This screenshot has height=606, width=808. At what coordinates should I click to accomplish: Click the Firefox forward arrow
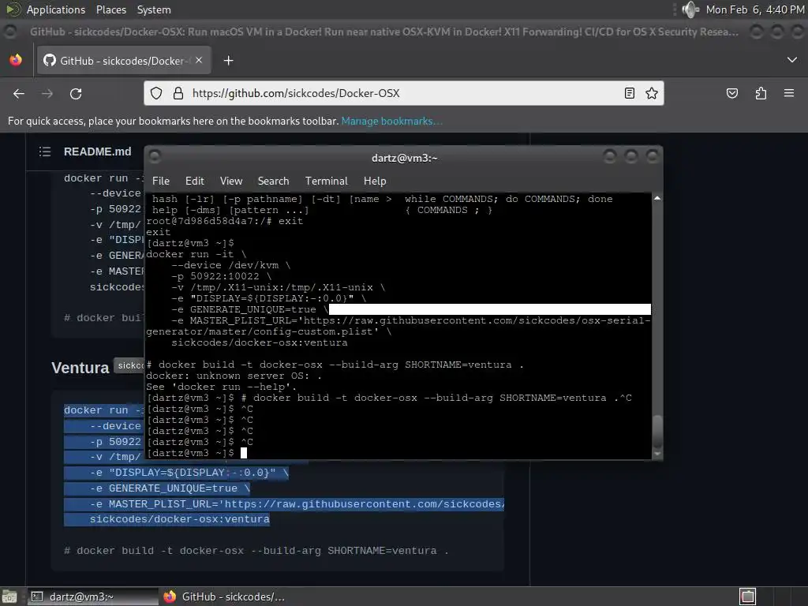pyautogui.click(x=47, y=93)
